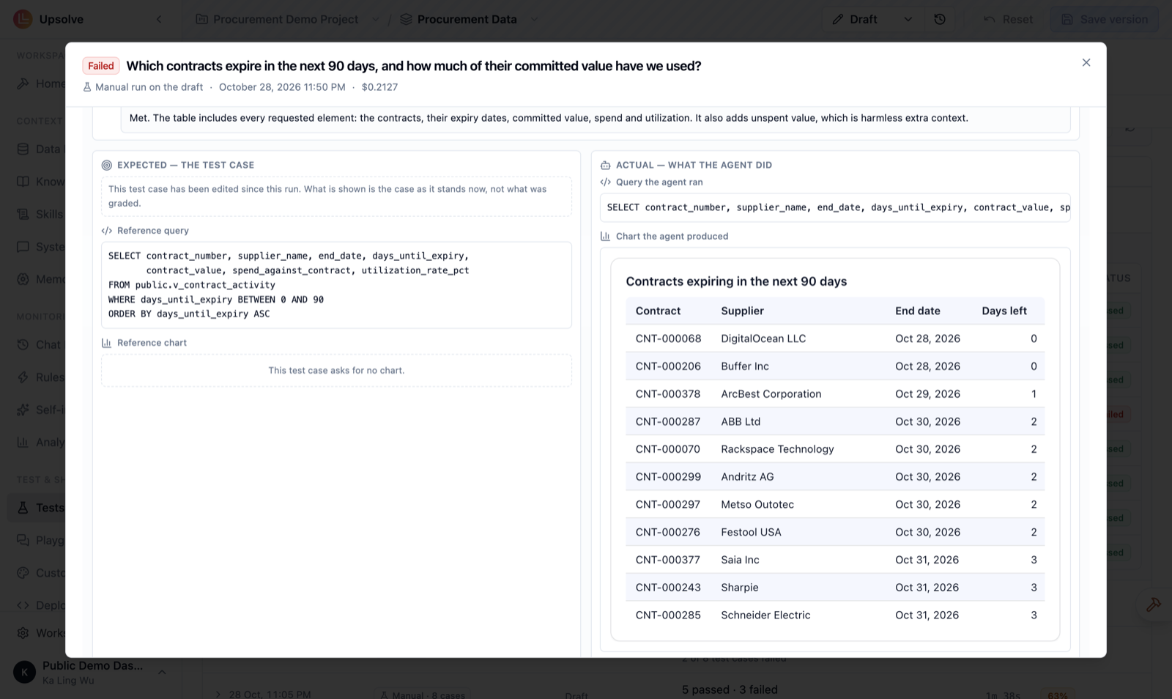Open the Analytics bar chart icon in sidebar
Screen dimensions: 1172x699
(x=23, y=442)
